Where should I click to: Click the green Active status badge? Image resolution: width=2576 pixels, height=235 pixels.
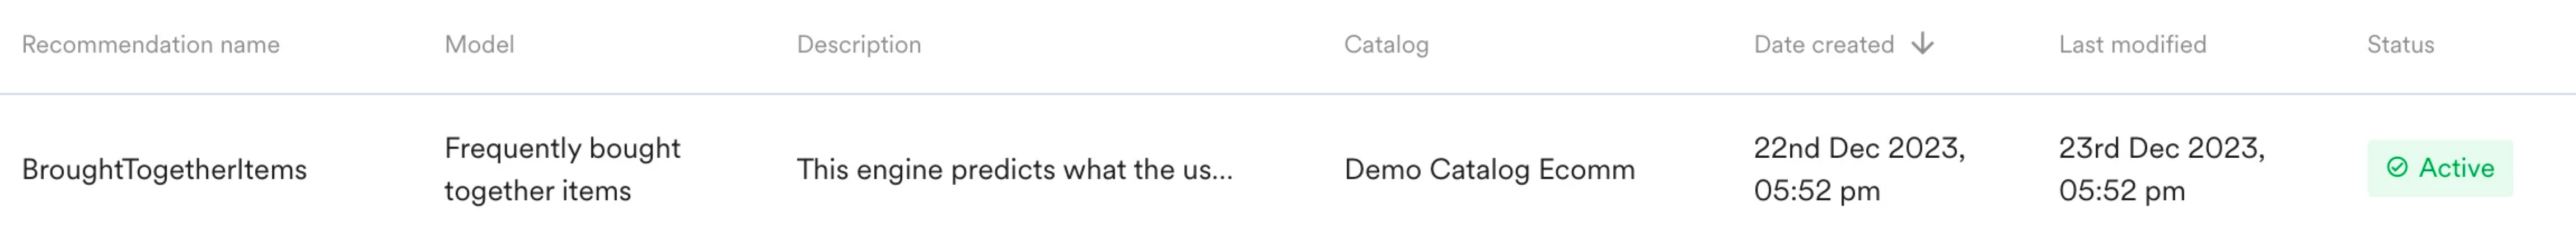point(2440,168)
